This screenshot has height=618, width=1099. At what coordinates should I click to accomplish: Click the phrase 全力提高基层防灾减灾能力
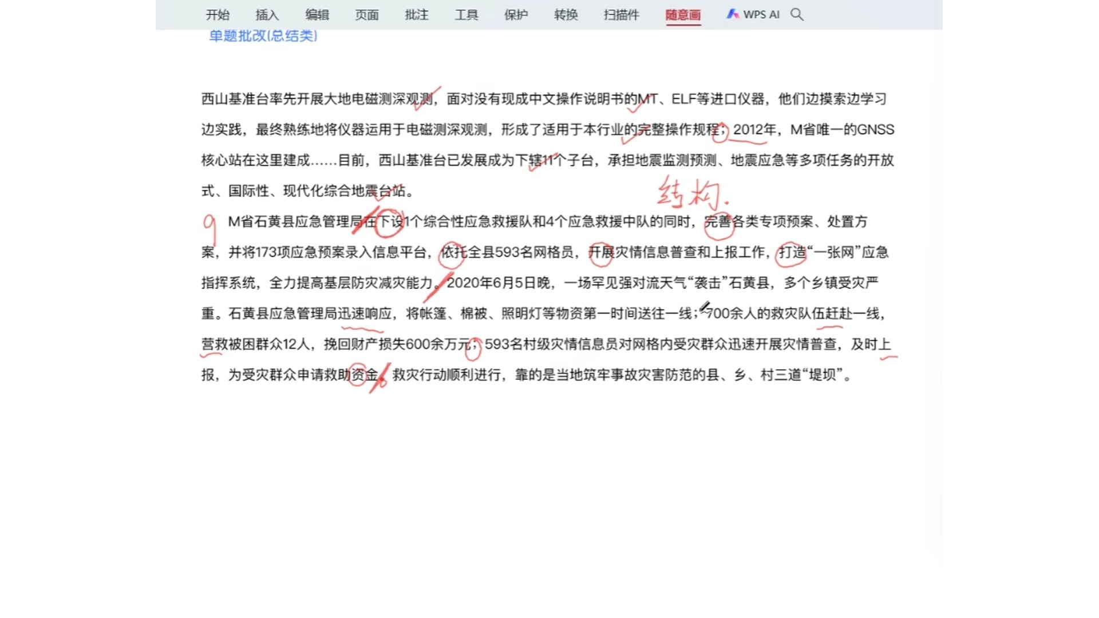[x=351, y=283]
